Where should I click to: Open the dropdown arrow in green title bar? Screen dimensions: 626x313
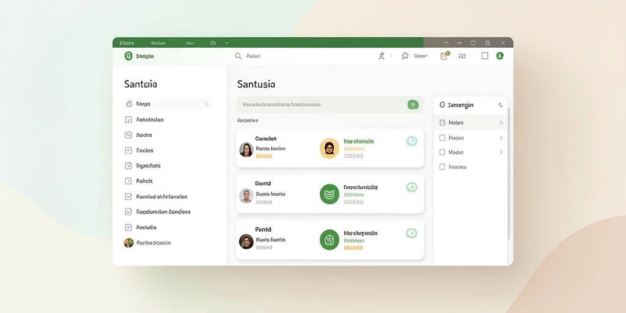(x=227, y=43)
